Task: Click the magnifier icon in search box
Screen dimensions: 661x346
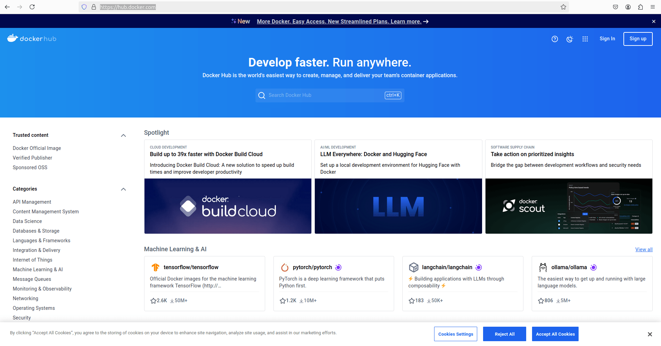Action: (x=262, y=95)
